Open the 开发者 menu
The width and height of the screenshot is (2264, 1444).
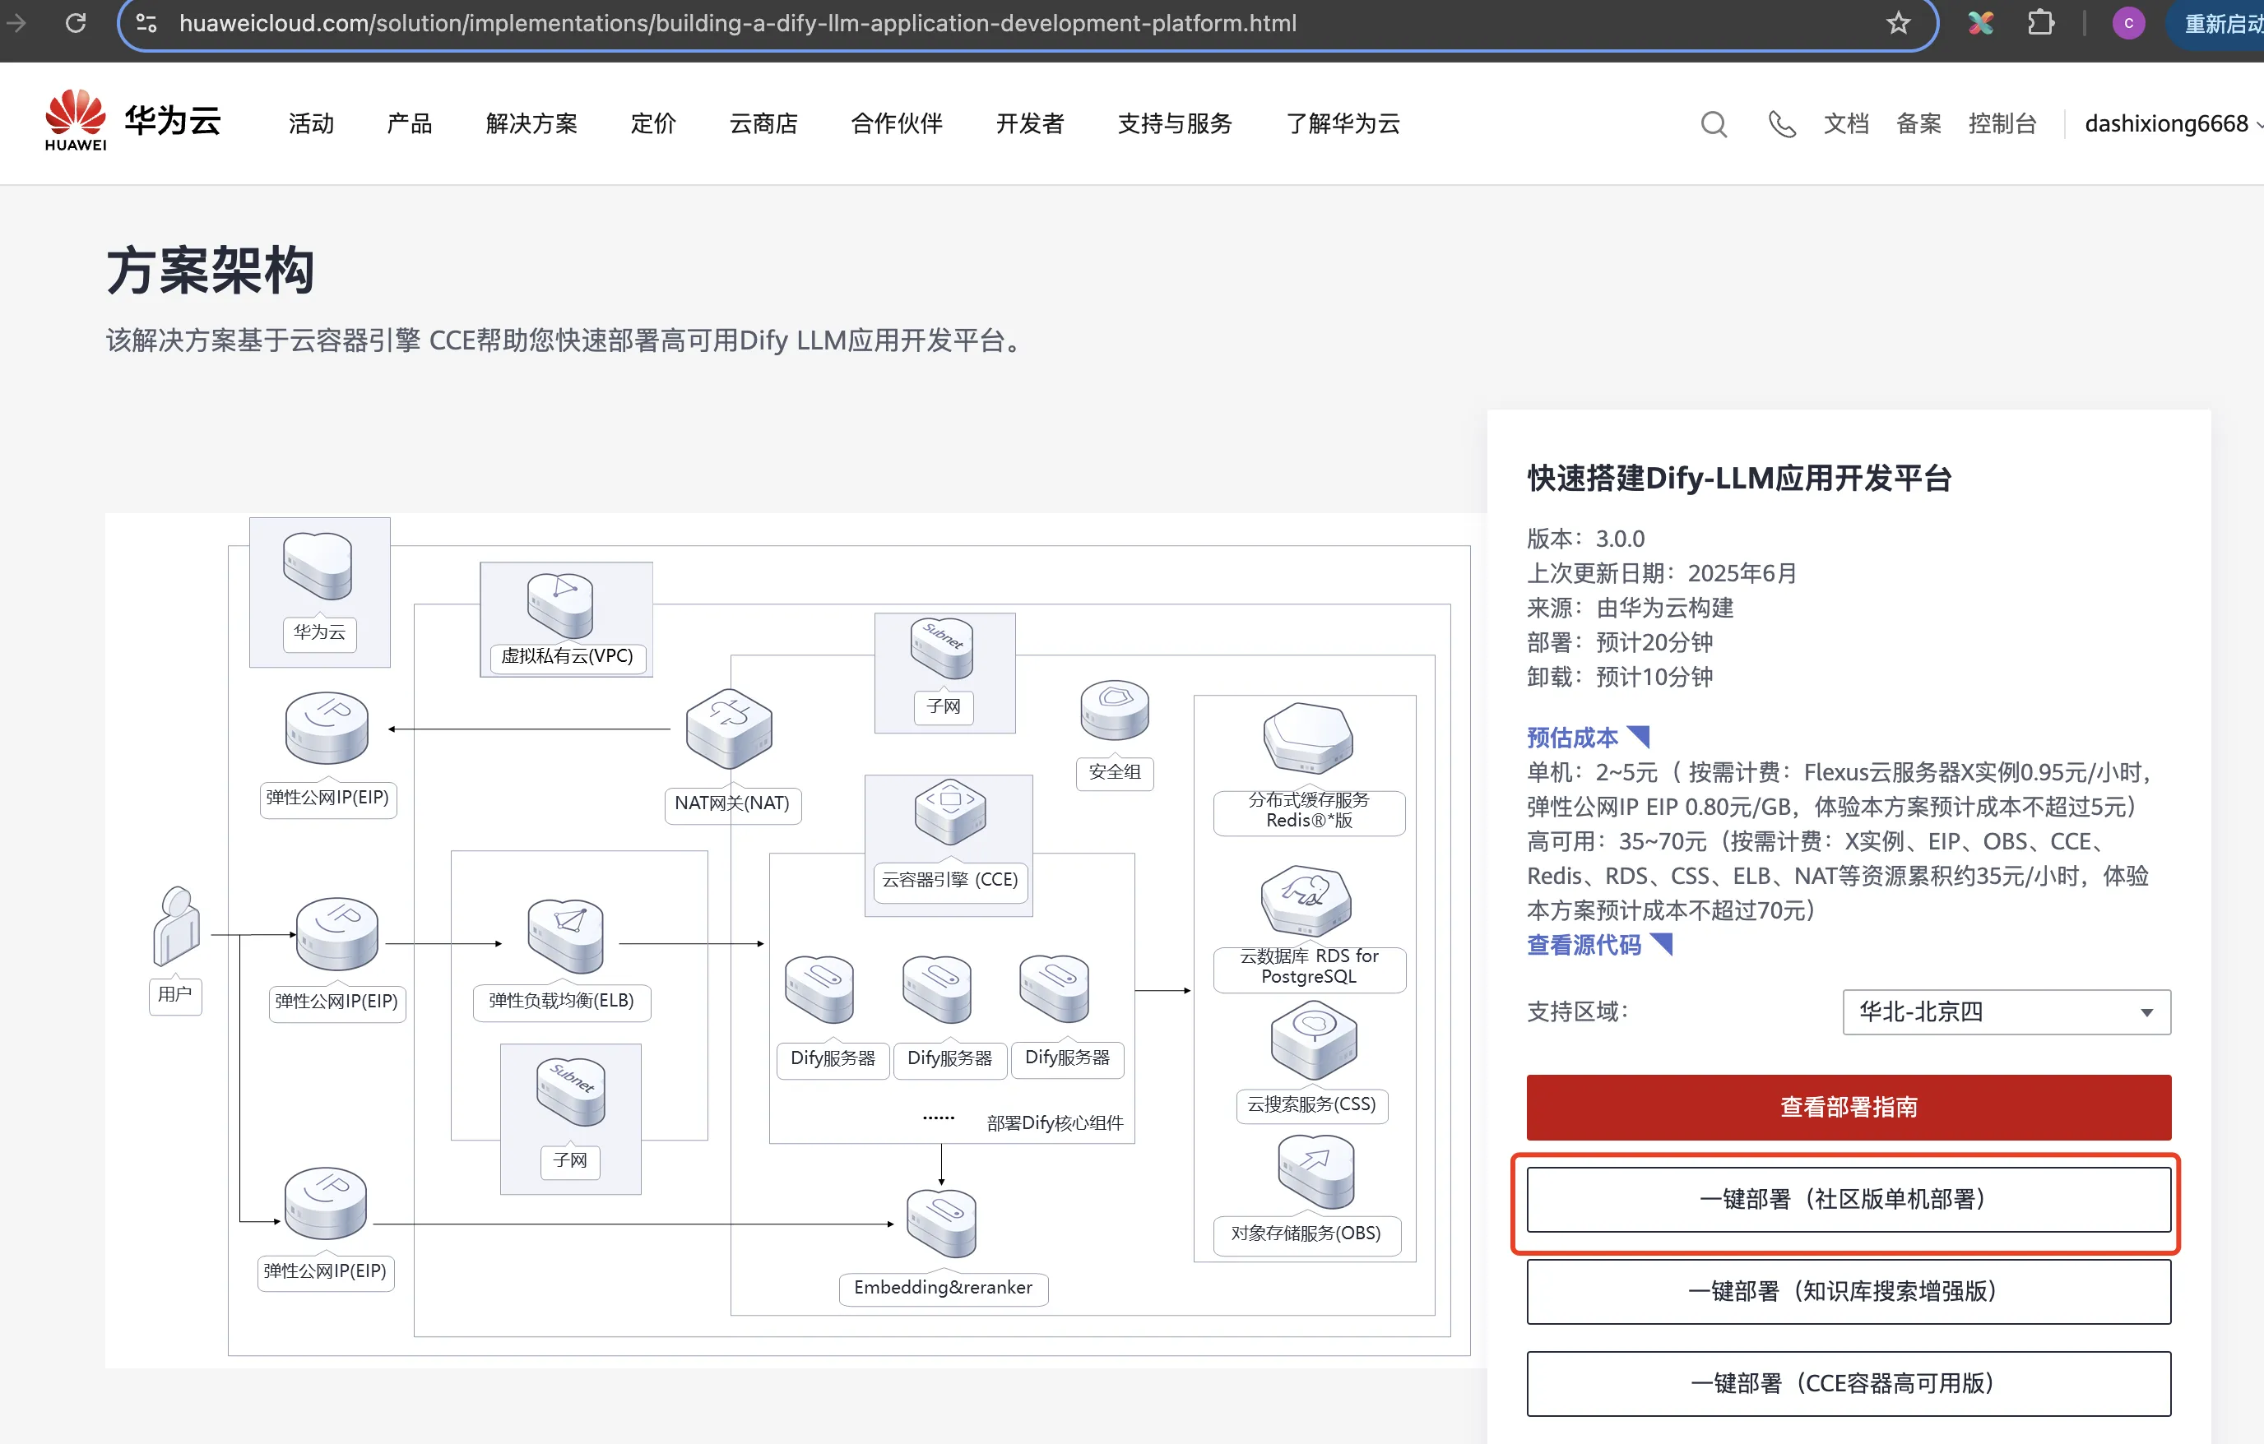(1028, 123)
